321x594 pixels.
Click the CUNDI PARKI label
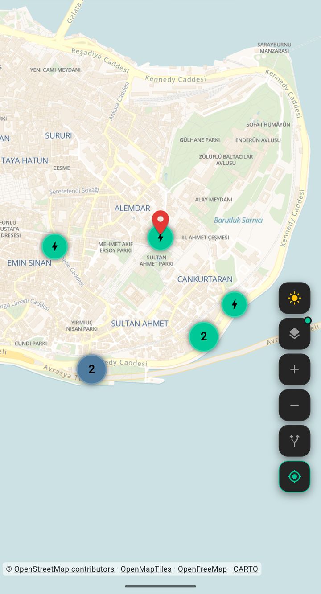(31, 344)
